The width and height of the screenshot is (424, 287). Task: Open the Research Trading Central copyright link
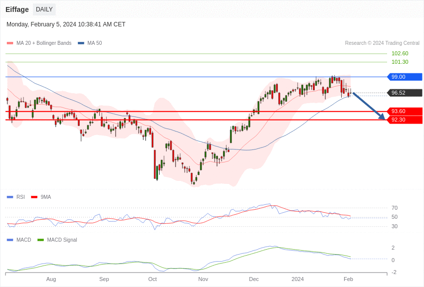pyautogui.click(x=382, y=43)
